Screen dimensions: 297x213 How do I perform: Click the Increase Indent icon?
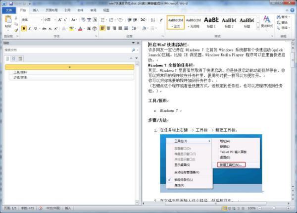(x=135, y=20)
